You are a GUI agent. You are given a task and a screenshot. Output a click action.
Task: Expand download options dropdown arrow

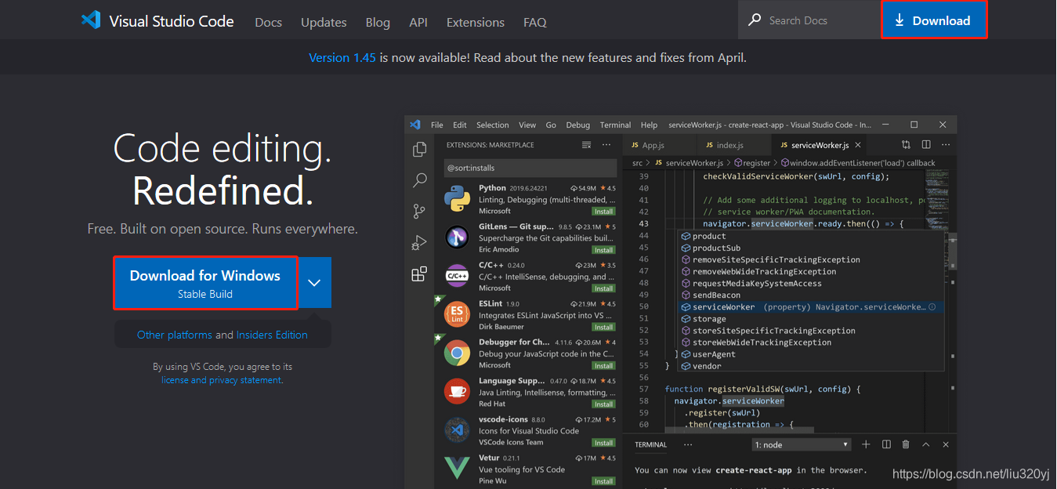point(314,282)
